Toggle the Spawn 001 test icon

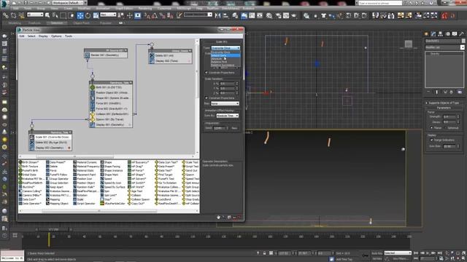[x=93, y=119]
